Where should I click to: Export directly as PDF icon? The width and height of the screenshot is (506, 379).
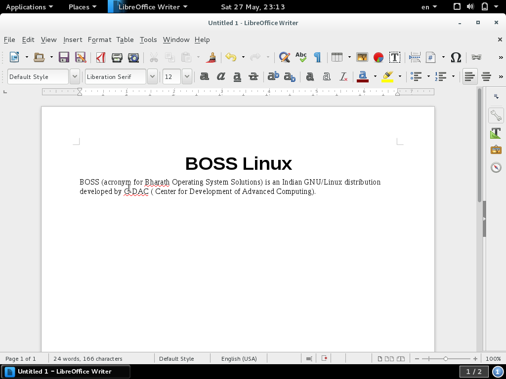(x=101, y=57)
